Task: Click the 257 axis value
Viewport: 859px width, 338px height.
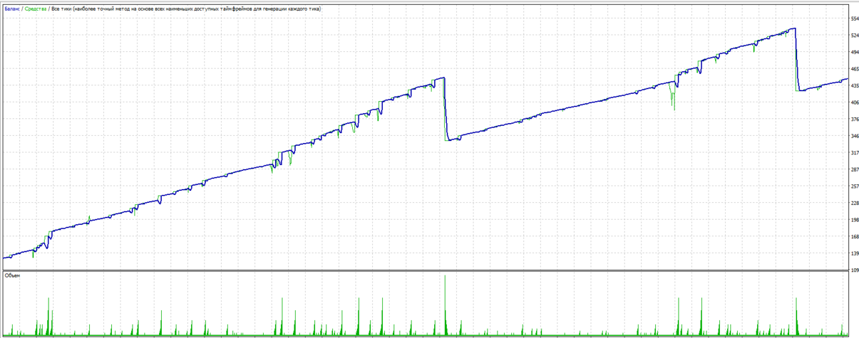Action: pyautogui.click(x=854, y=186)
